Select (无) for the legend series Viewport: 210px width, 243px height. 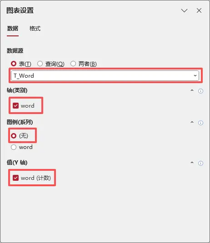14,136
